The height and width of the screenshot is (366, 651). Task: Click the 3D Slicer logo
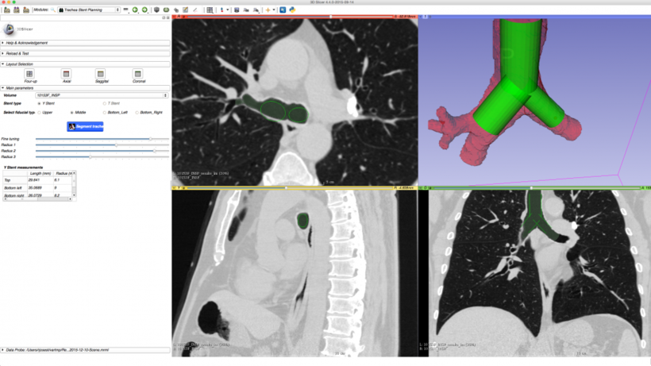[9, 29]
